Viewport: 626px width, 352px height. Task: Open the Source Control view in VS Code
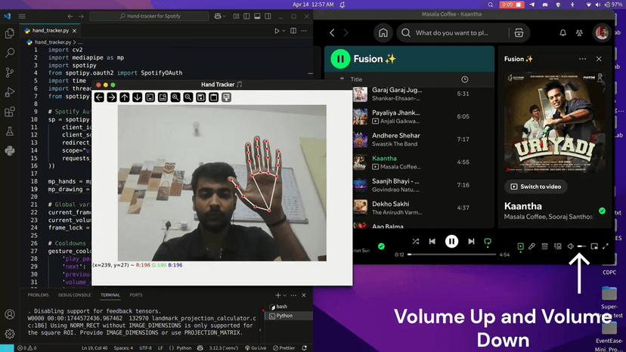10,73
